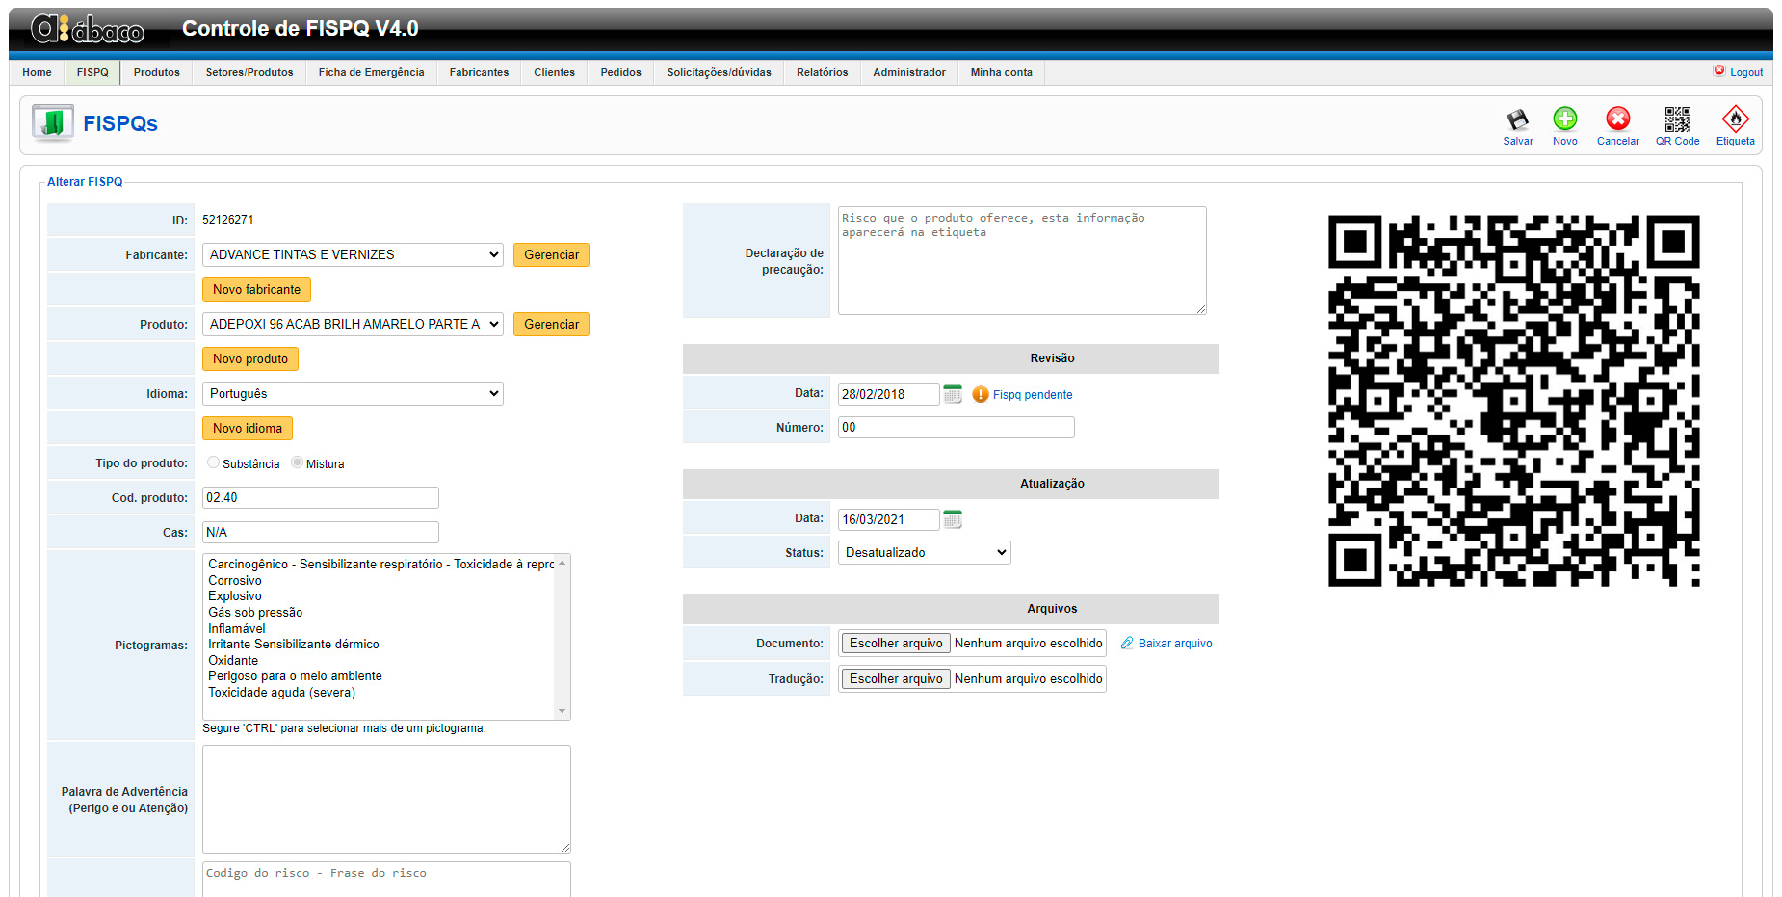
Task: Open the FISPQ menu tab
Action: click(92, 72)
